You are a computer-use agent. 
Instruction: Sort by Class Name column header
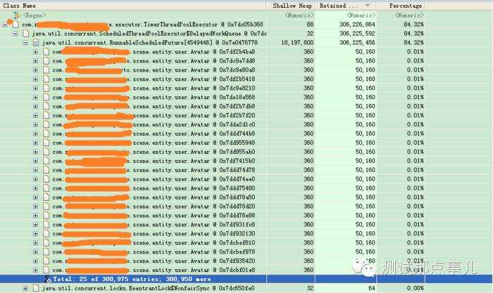[x=134, y=6]
